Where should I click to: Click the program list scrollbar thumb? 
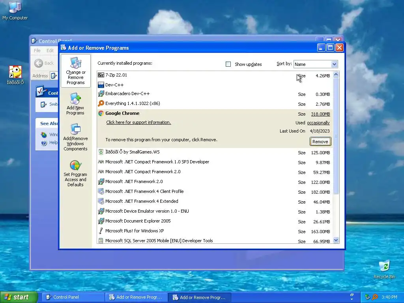336,136
